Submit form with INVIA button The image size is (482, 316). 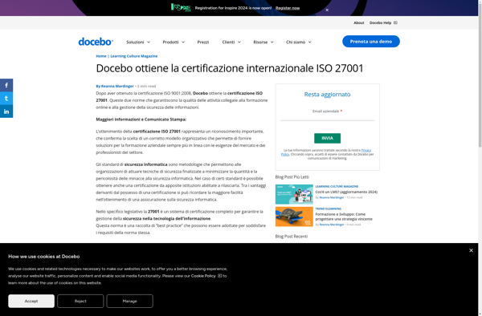pyautogui.click(x=328, y=139)
